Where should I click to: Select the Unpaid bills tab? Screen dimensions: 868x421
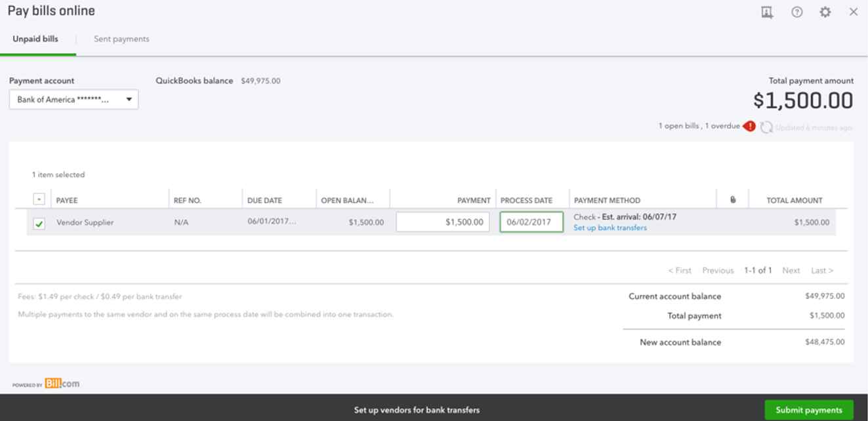pos(35,39)
